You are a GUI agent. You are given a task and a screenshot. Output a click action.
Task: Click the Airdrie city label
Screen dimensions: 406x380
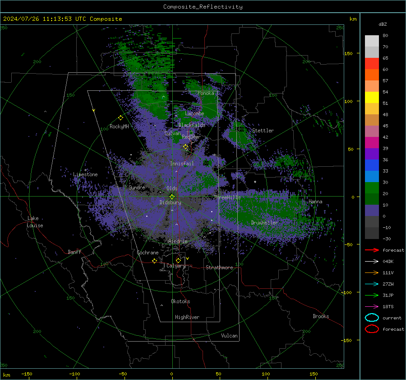tap(178, 241)
